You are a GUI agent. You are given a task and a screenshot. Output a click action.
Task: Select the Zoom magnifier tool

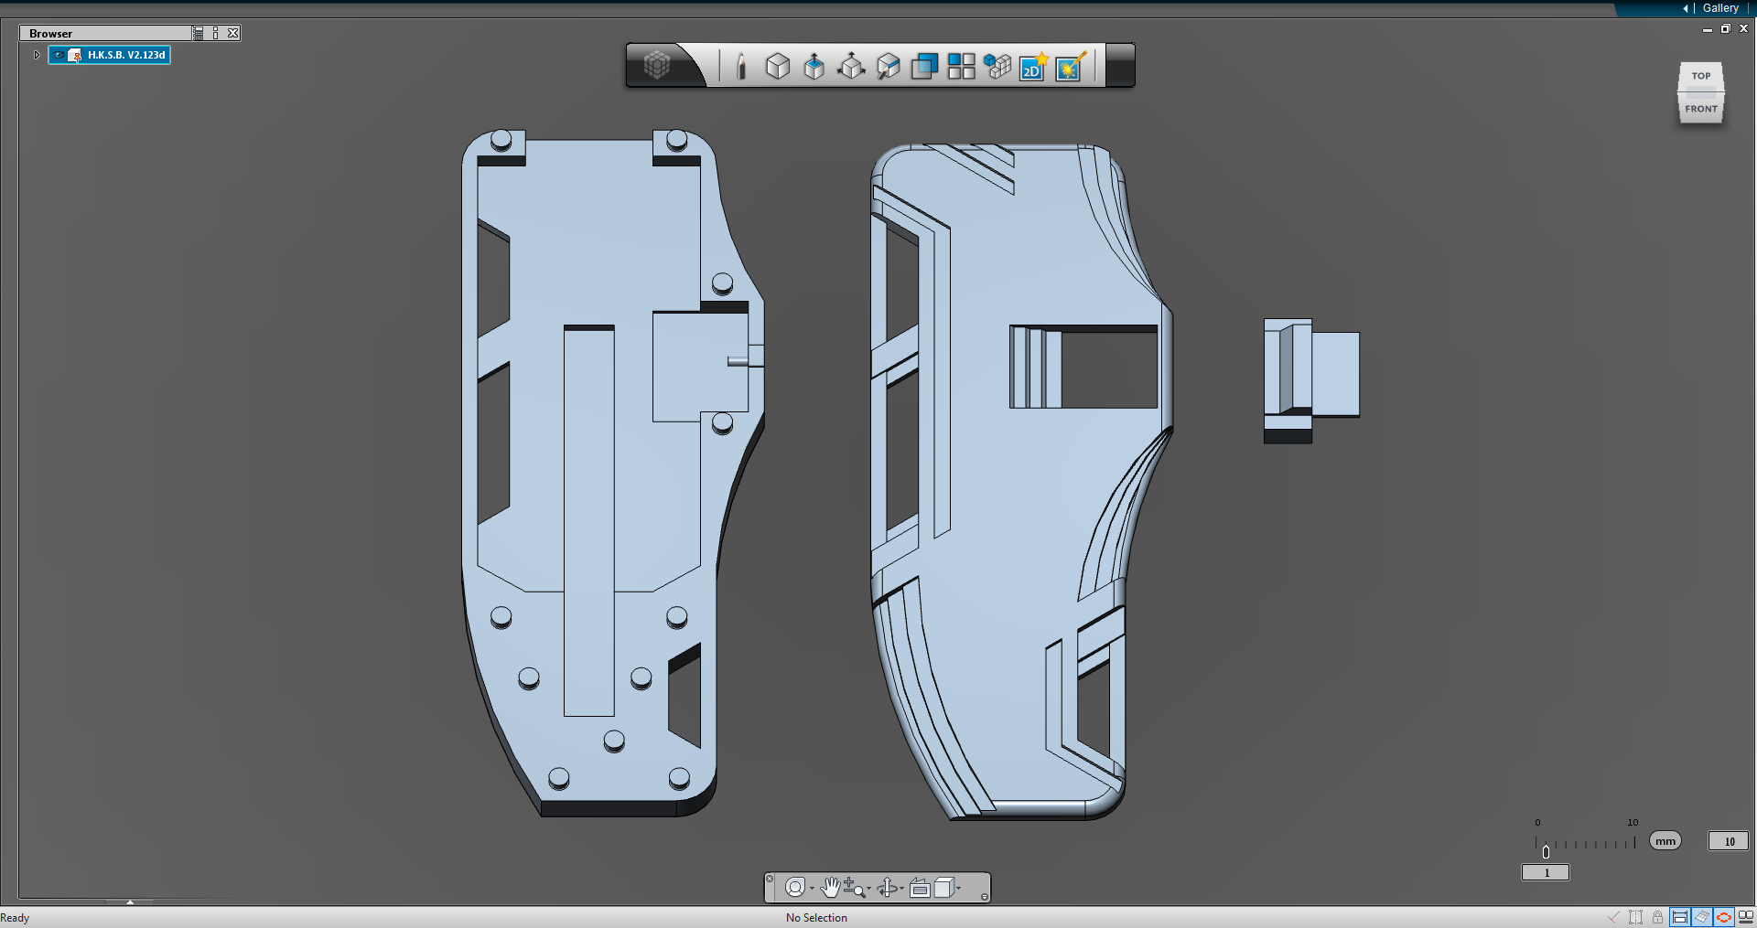[854, 887]
